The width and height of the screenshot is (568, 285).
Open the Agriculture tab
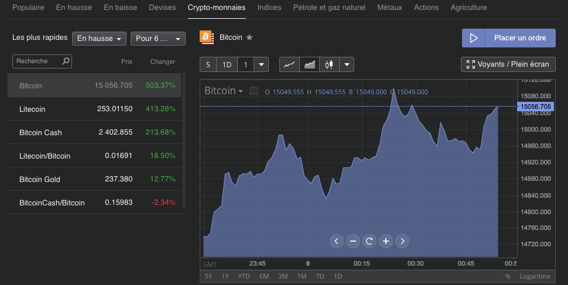[x=468, y=8]
